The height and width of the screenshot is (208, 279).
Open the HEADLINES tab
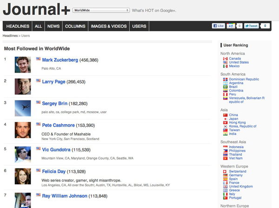(18, 27)
